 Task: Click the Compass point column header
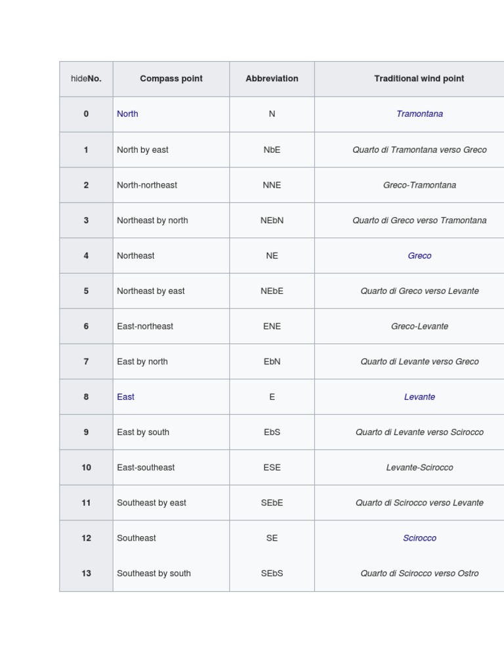171,79
